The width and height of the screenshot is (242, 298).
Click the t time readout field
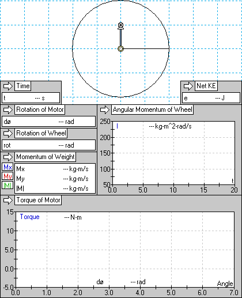tap(31, 98)
